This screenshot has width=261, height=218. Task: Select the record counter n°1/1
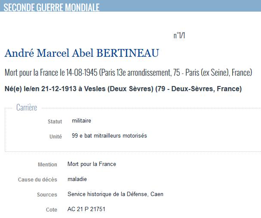click(x=179, y=35)
